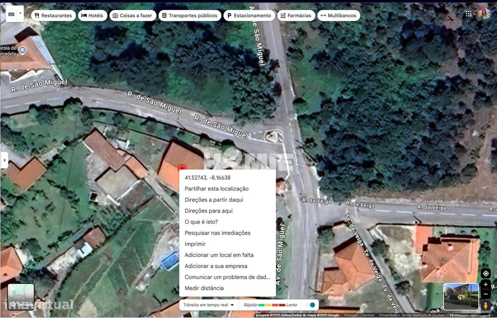This screenshot has width=497, height=318.
Task: Open Transportes públicos layer via its icon
Action: pos(164,15)
